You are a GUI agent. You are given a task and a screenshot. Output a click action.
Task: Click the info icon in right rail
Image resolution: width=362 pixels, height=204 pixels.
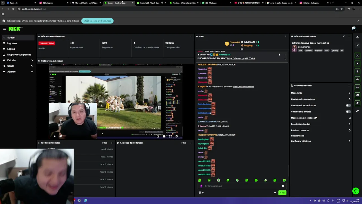[x=357, y=37]
